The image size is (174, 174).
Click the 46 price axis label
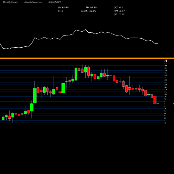[166, 123]
